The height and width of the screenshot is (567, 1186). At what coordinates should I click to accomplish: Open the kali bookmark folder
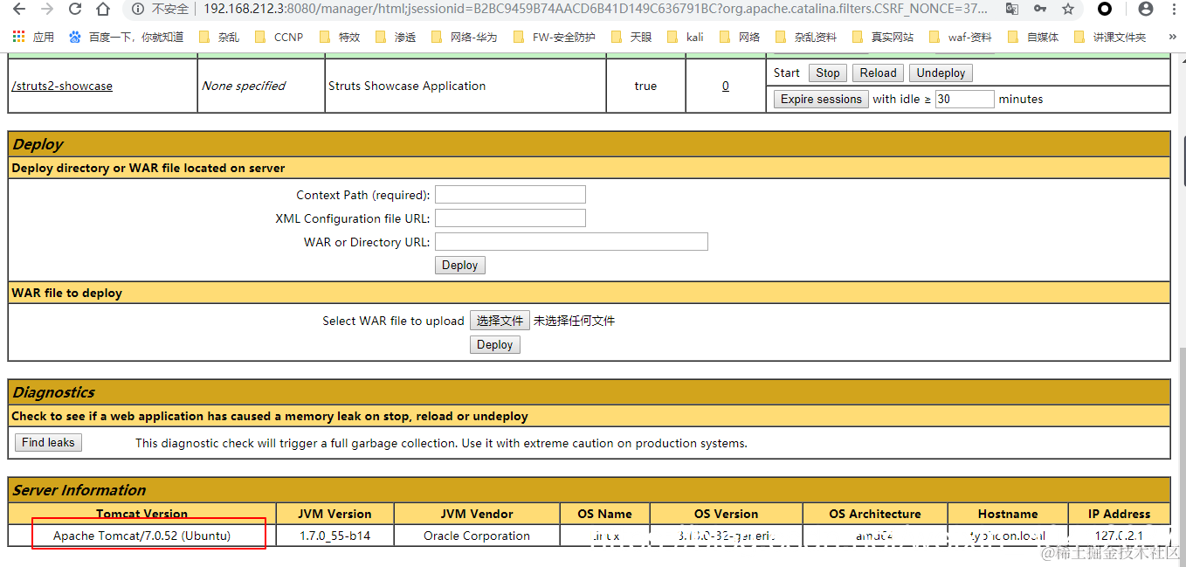(x=686, y=37)
